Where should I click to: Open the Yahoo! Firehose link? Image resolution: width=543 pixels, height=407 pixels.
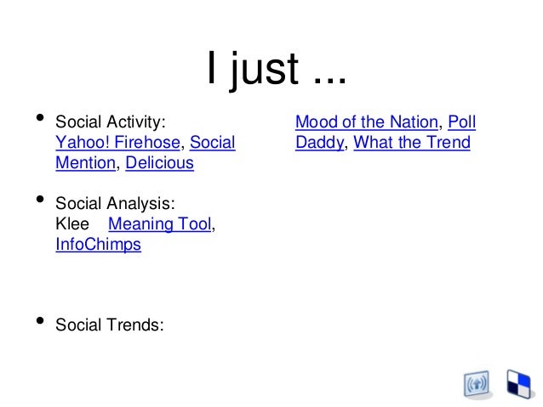(x=117, y=143)
